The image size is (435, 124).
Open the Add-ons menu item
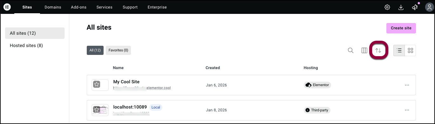[79, 7]
